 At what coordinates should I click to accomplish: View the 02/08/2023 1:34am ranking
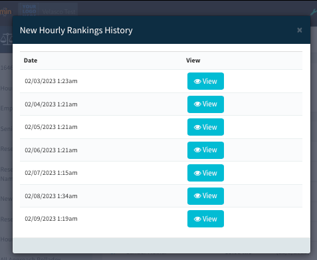[205, 196]
